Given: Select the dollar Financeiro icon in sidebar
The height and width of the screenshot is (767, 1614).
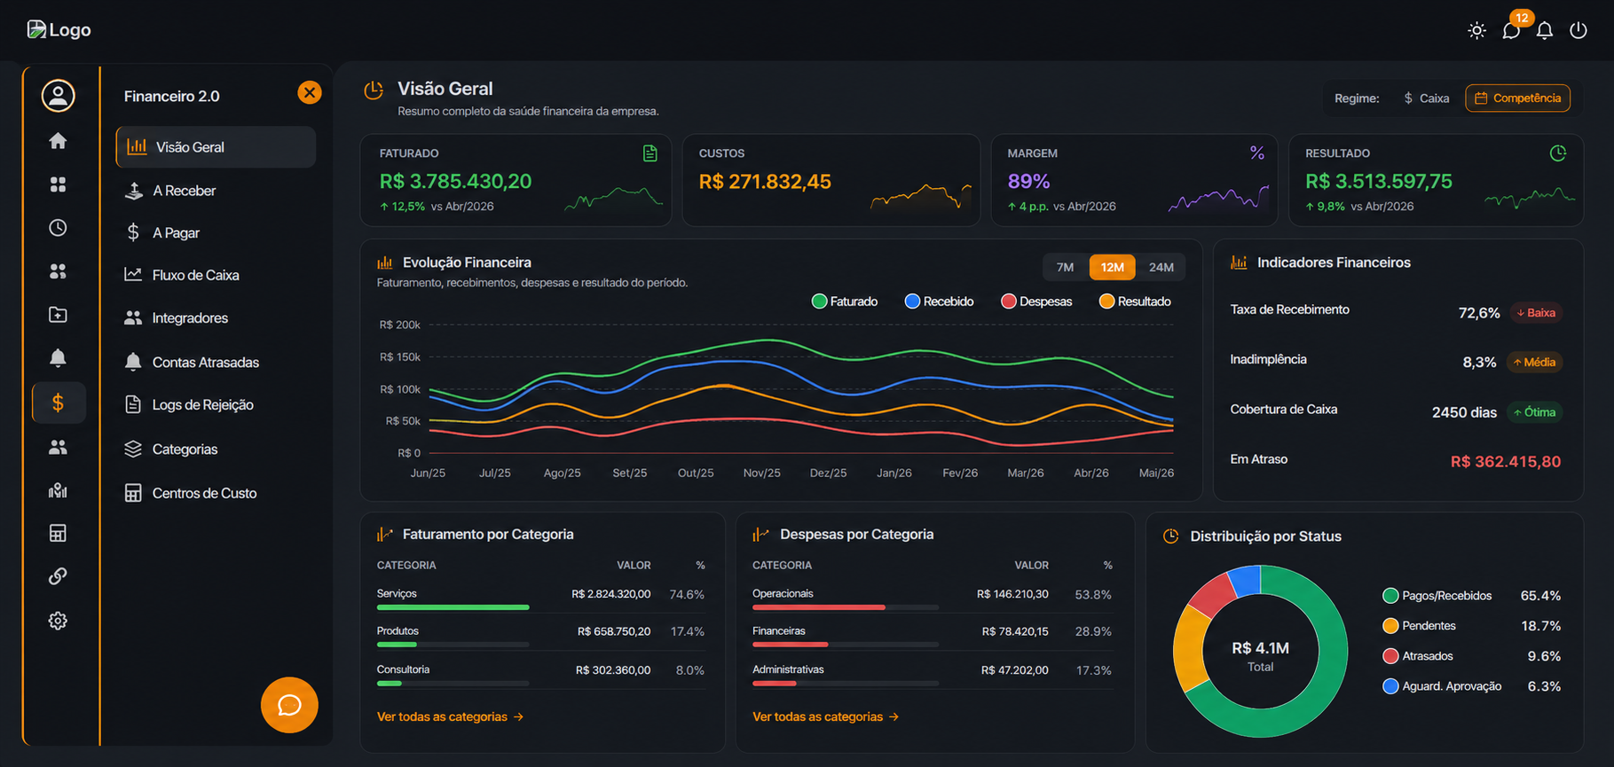Looking at the screenshot, I should (x=59, y=403).
